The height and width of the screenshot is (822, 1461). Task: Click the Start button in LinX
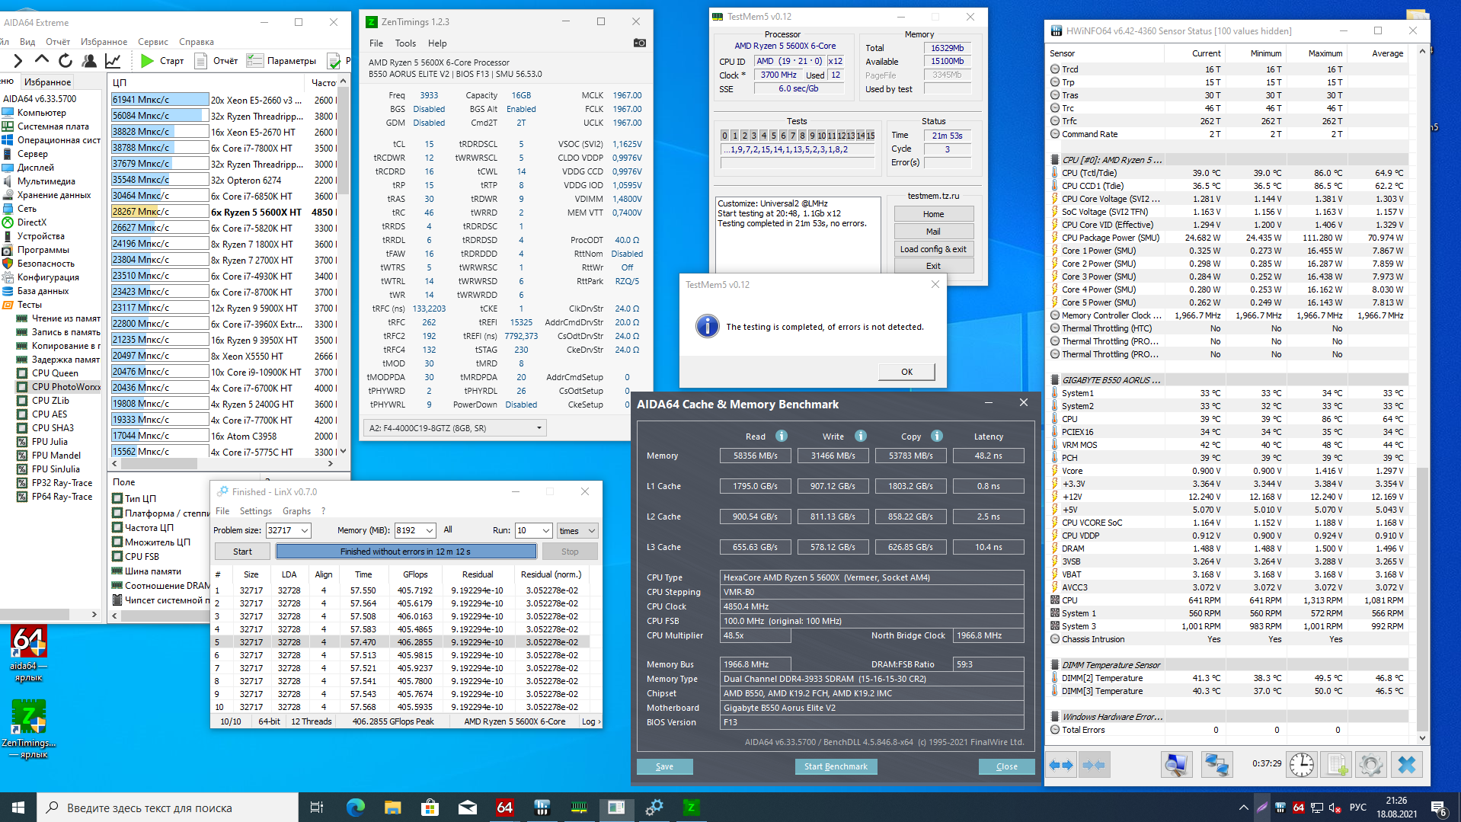click(242, 552)
